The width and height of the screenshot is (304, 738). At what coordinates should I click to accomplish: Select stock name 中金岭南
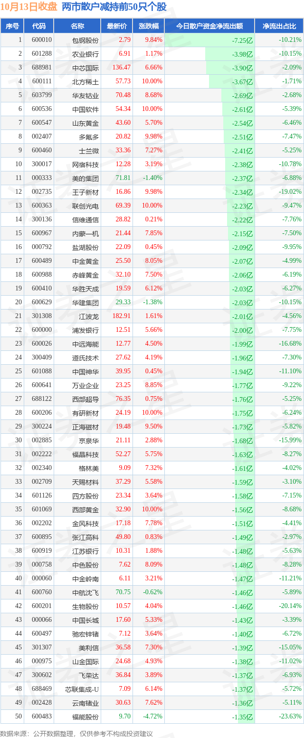tap(85, 579)
